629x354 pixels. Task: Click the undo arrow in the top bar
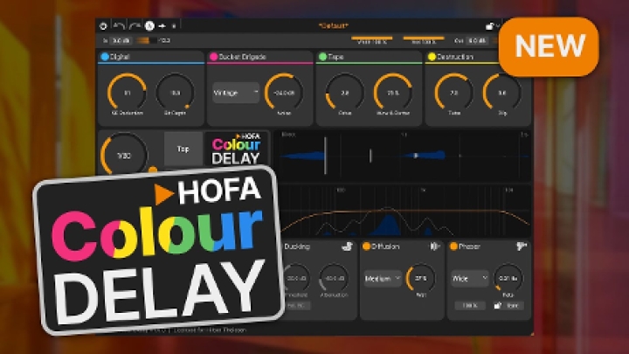[119, 26]
